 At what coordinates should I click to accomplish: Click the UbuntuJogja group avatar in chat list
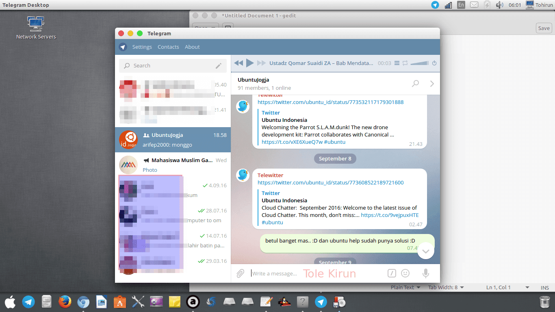coord(128,140)
